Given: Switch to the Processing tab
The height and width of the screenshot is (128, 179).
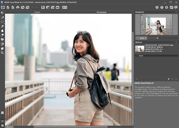Looking at the screenshot, I should click(101, 12).
